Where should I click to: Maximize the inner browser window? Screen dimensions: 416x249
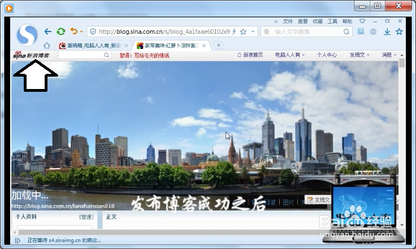[x=387, y=21]
